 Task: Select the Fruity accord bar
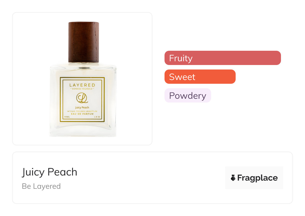(222, 58)
